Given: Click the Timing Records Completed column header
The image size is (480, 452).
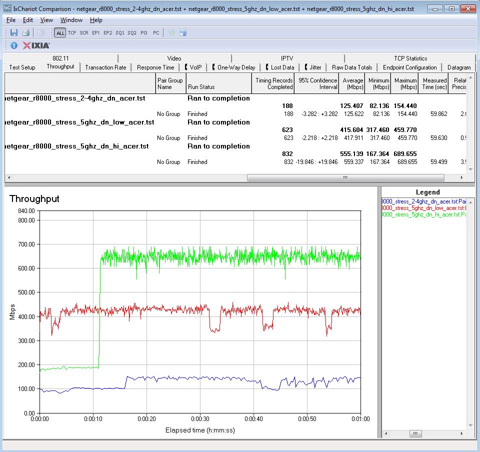Looking at the screenshot, I should (273, 83).
